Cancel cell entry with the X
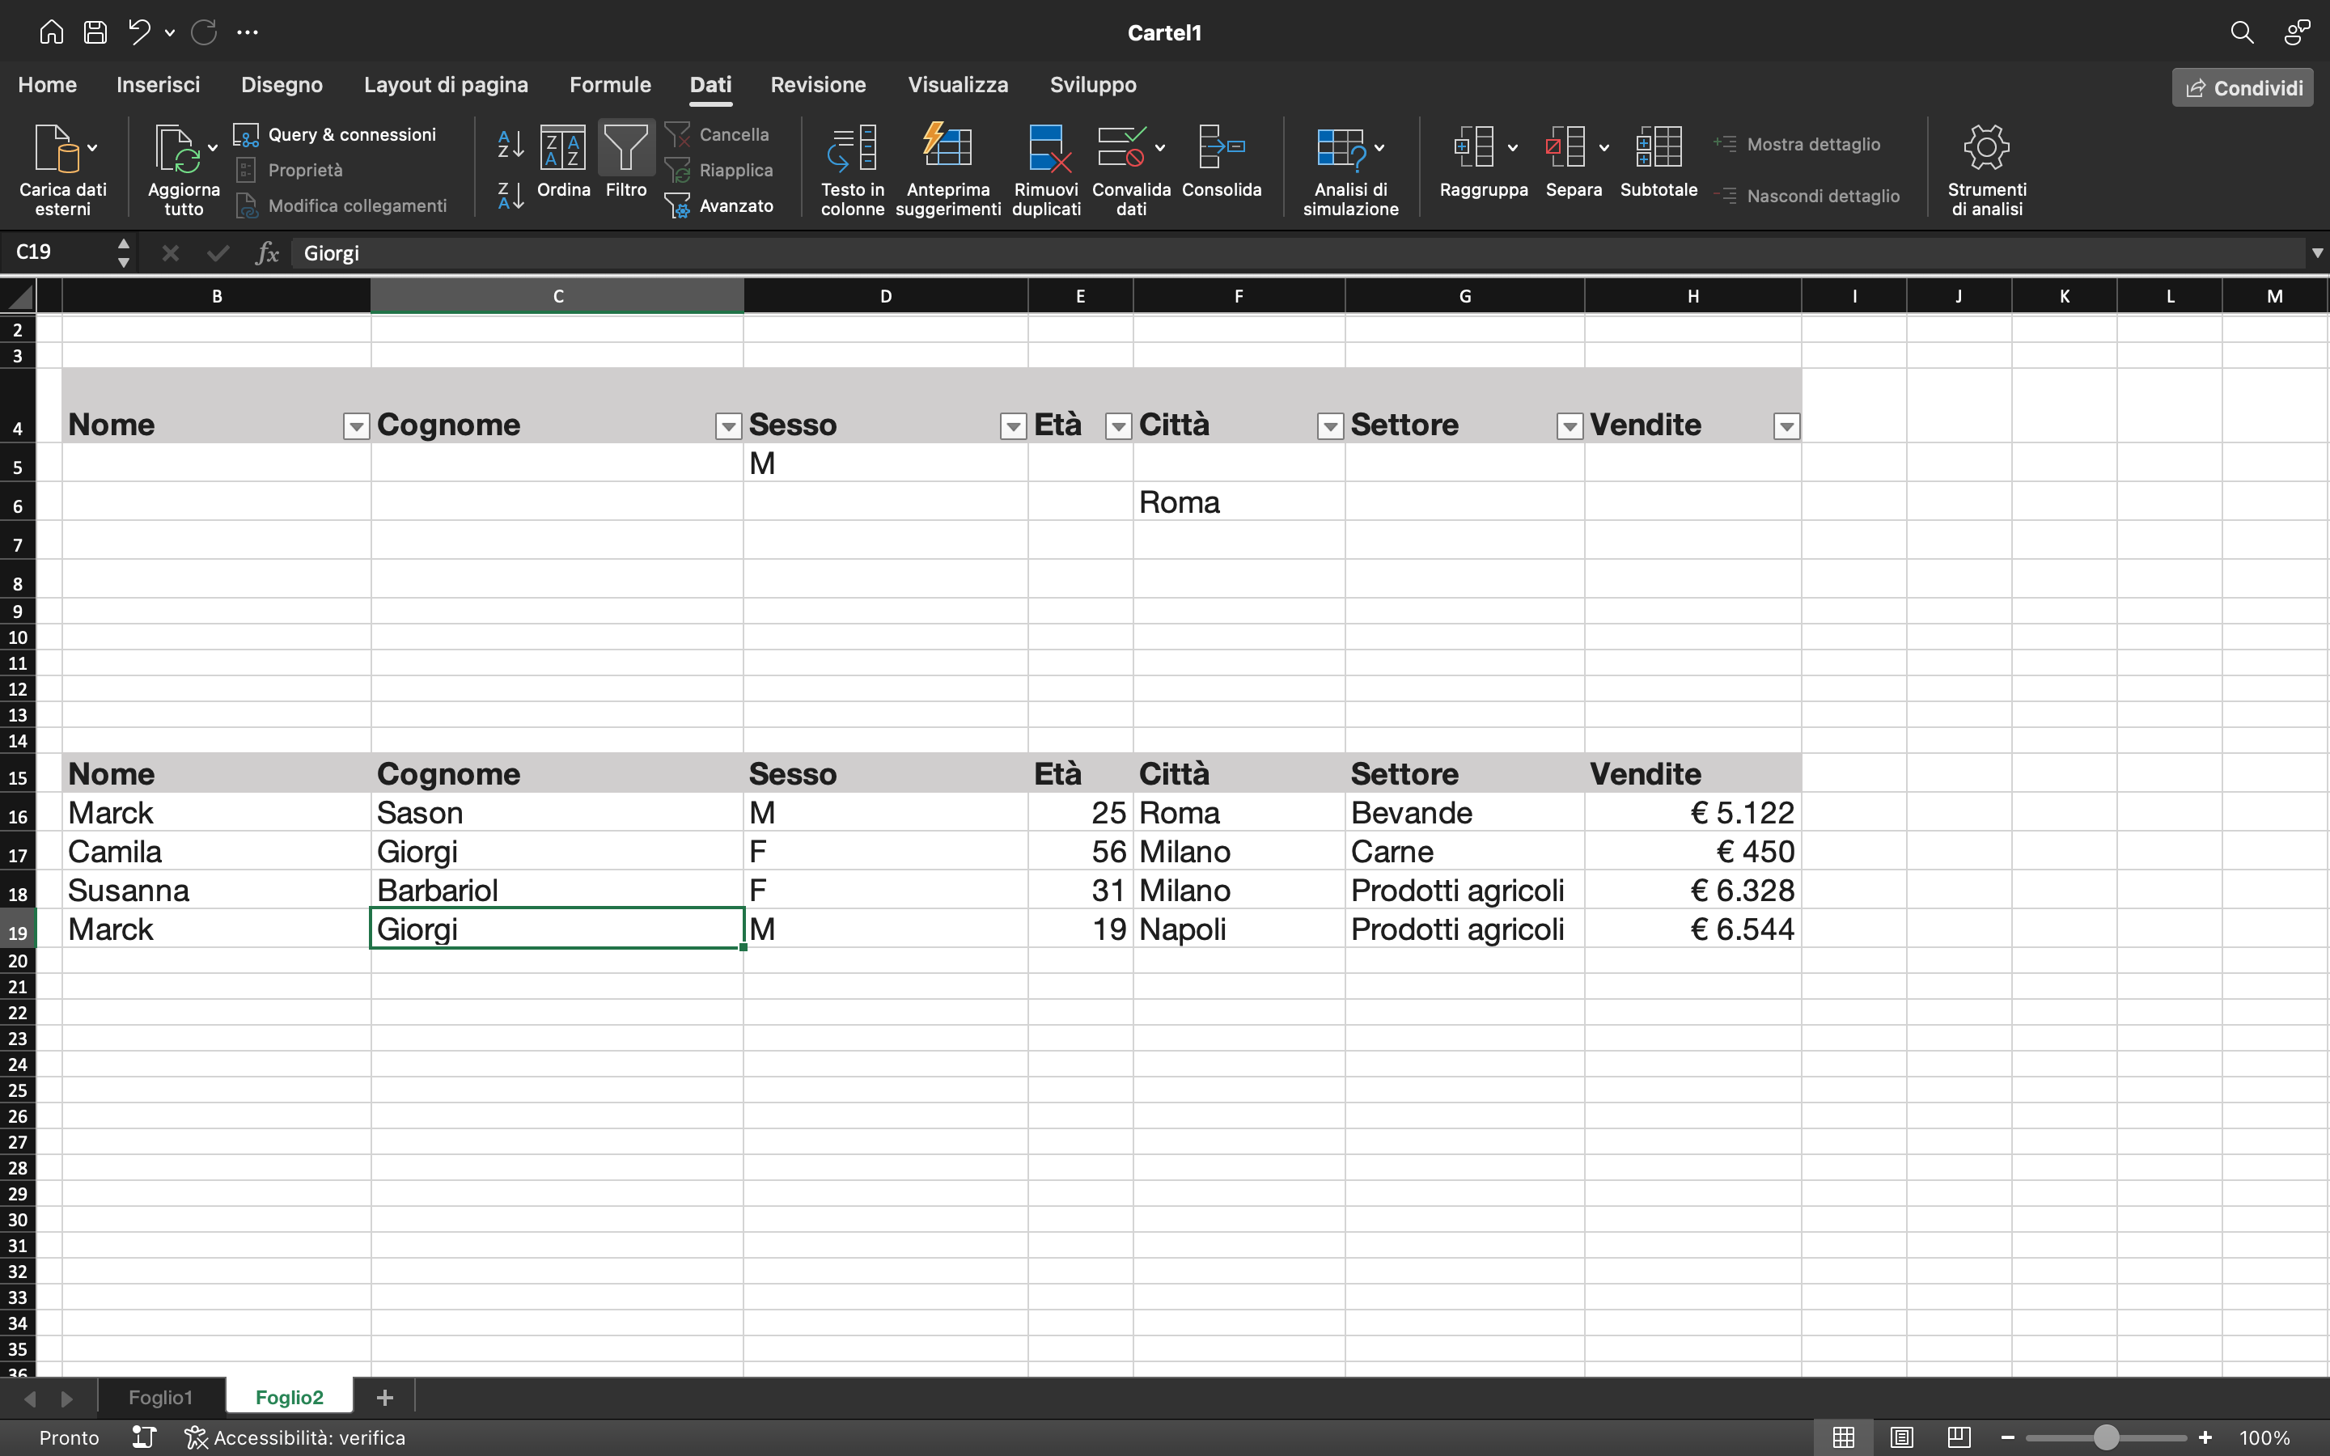Viewport: 2330px width, 1456px height. click(171, 252)
